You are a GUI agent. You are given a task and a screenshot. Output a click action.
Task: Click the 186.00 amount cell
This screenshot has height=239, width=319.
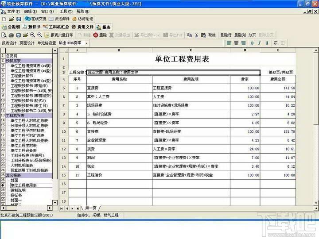pyautogui.click(x=278, y=175)
